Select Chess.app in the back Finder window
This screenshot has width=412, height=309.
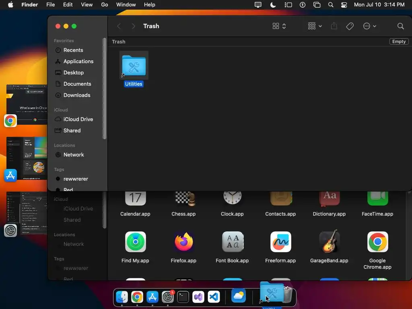coord(183,205)
